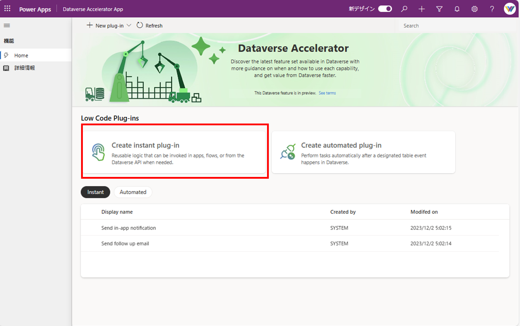
Task: Click the Refresh icon above the banner
Action: point(140,25)
